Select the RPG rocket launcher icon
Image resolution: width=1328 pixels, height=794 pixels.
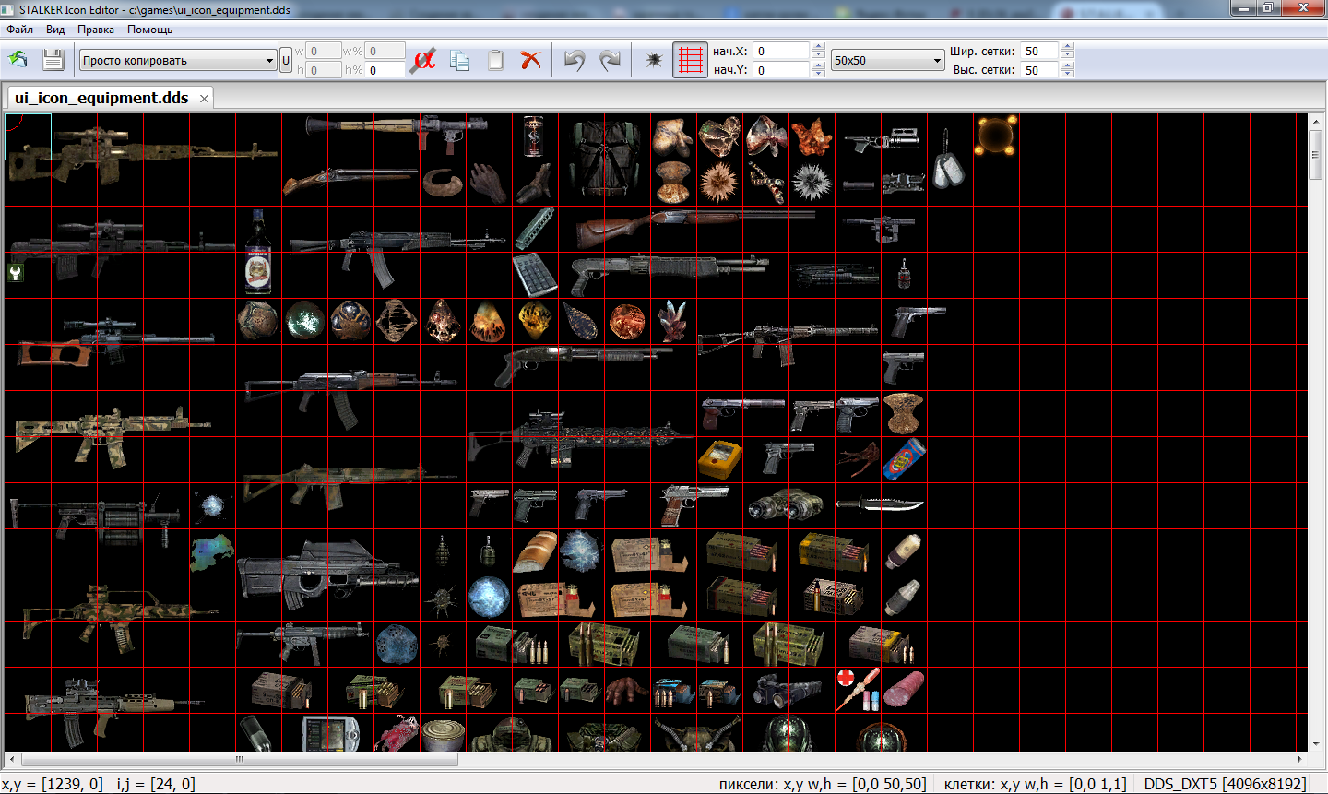[x=397, y=133]
